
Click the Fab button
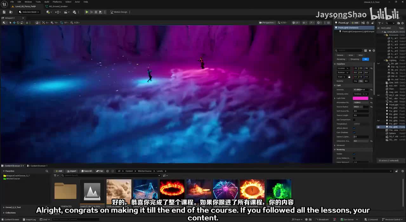(100, 171)
